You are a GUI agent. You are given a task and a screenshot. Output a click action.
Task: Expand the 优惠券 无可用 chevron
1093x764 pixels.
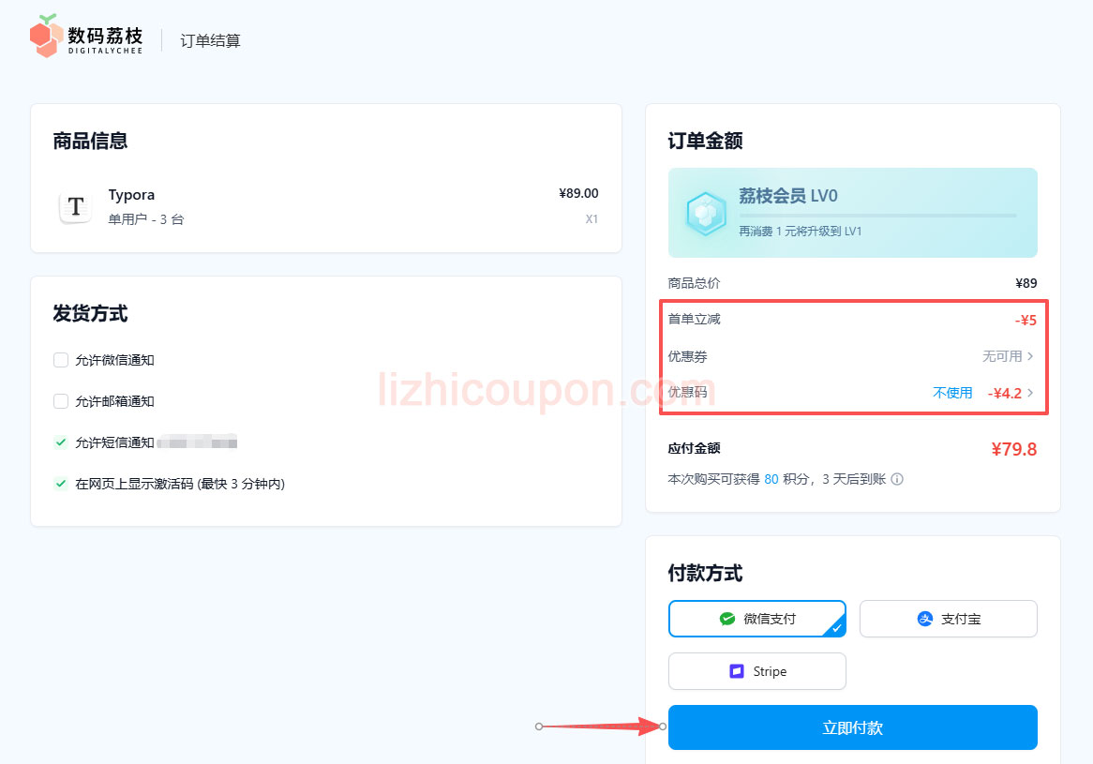click(x=1030, y=356)
